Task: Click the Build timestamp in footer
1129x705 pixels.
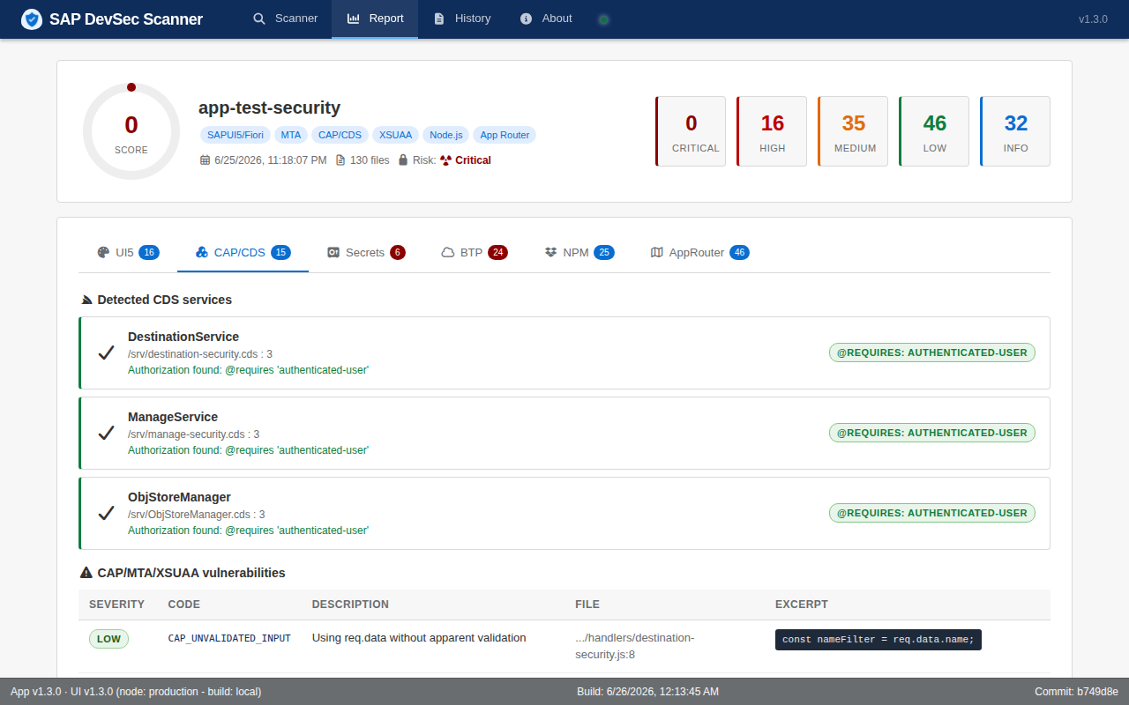Action: (648, 692)
